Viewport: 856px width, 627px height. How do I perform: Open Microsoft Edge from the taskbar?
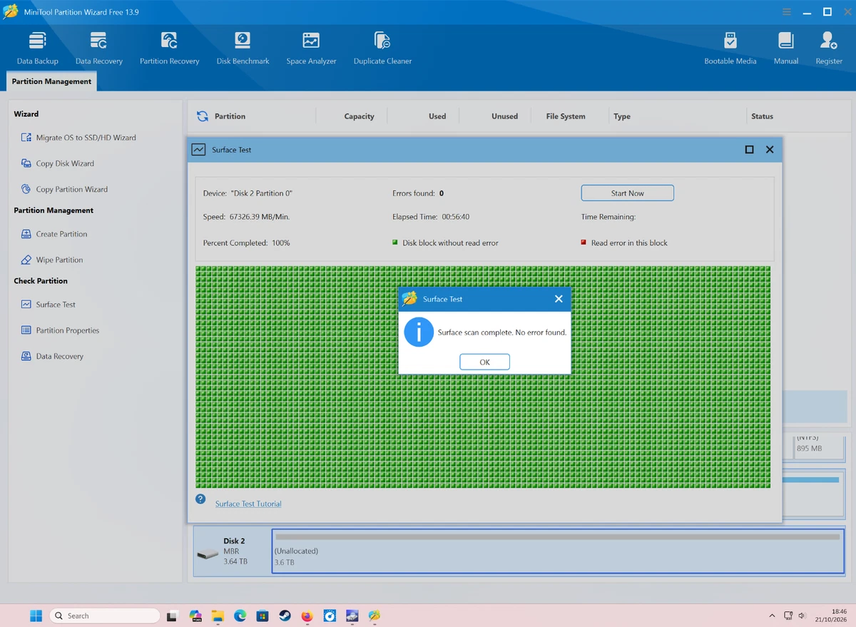pyautogui.click(x=240, y=616)
